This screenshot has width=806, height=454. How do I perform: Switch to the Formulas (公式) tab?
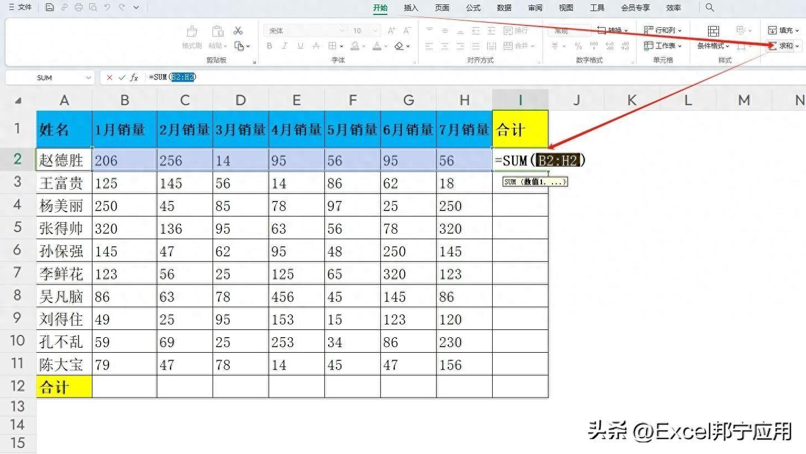473,8
